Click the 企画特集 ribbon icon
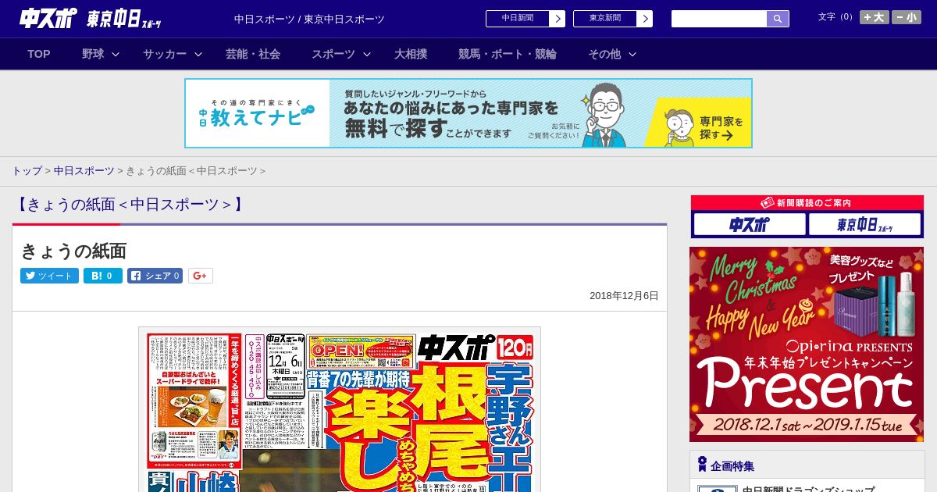The image size is (937, 492). 702,465
